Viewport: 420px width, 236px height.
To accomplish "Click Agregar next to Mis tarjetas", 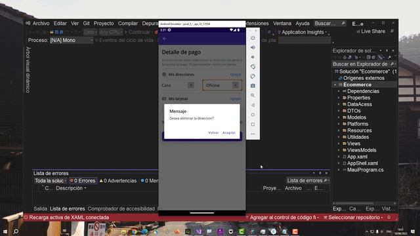I will pos(236,99).
